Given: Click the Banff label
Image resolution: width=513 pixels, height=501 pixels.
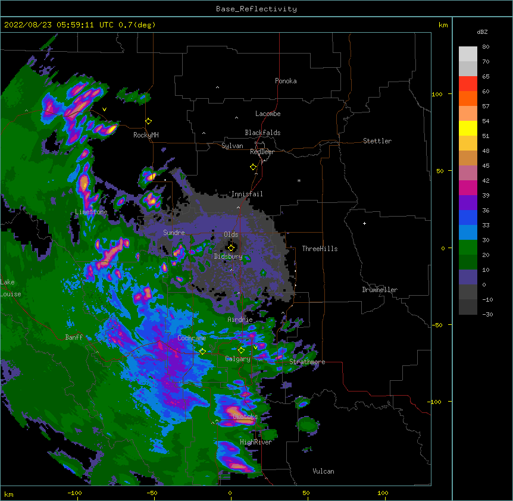Looking at the screenshot, I should 74,337.
